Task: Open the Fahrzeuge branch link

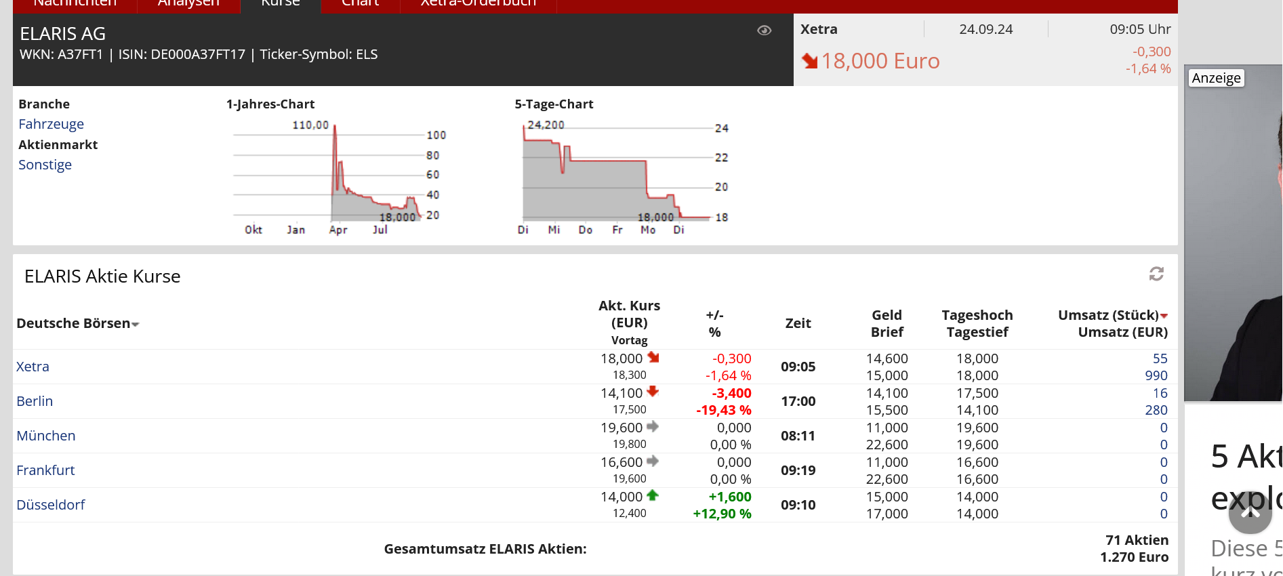Action: click(51, 124)
